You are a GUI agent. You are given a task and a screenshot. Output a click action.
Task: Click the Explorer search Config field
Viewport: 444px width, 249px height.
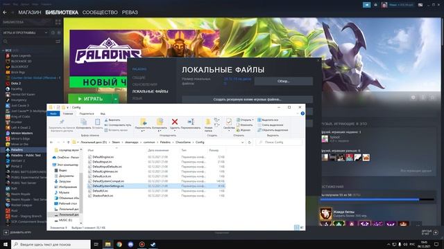[x=279, y=142]
